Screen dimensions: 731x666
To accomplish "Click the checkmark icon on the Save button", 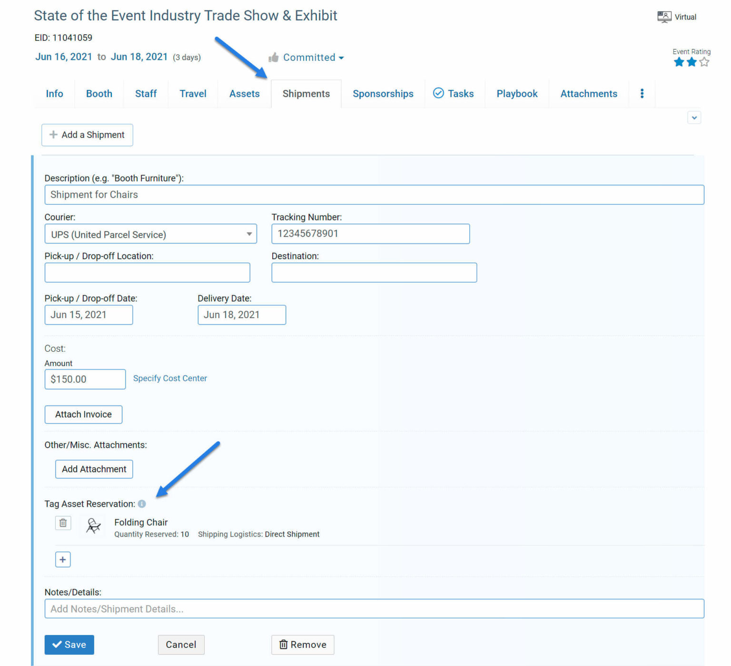I will tap(58, 645).
